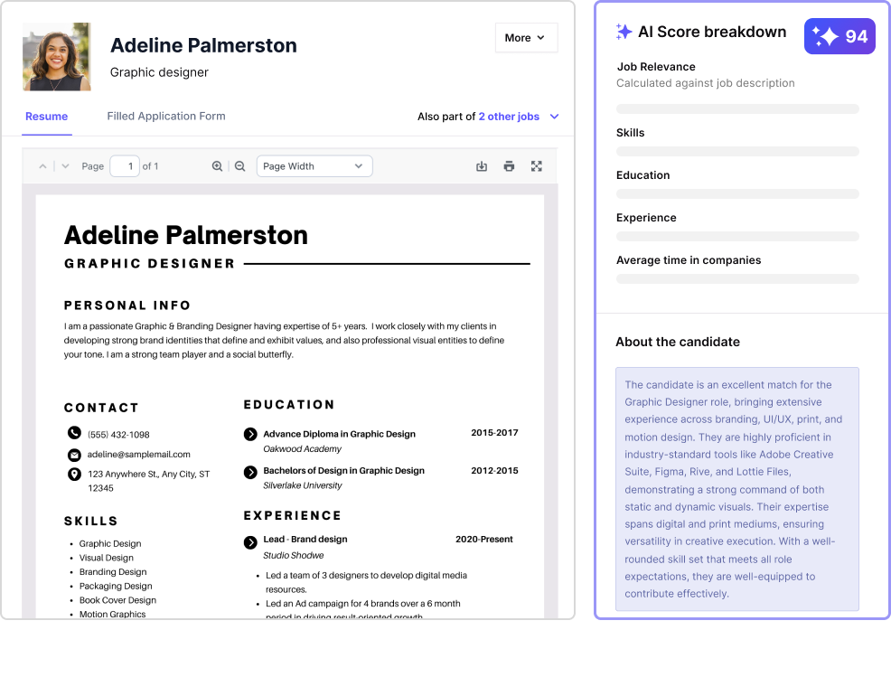
Task: Open the Page Width zoom dropdown
Action: coord(314,166)
